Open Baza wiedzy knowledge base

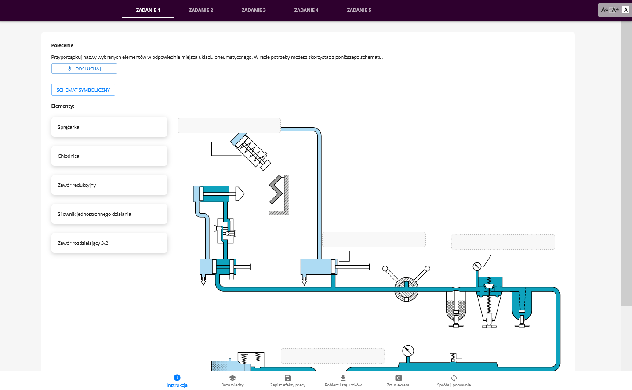tap(232, 378)
